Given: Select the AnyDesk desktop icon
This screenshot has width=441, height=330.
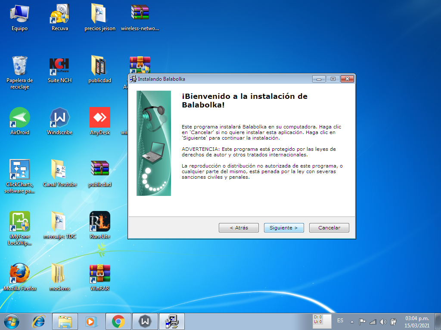Looking at the screenshot, I should pos(100,121).
